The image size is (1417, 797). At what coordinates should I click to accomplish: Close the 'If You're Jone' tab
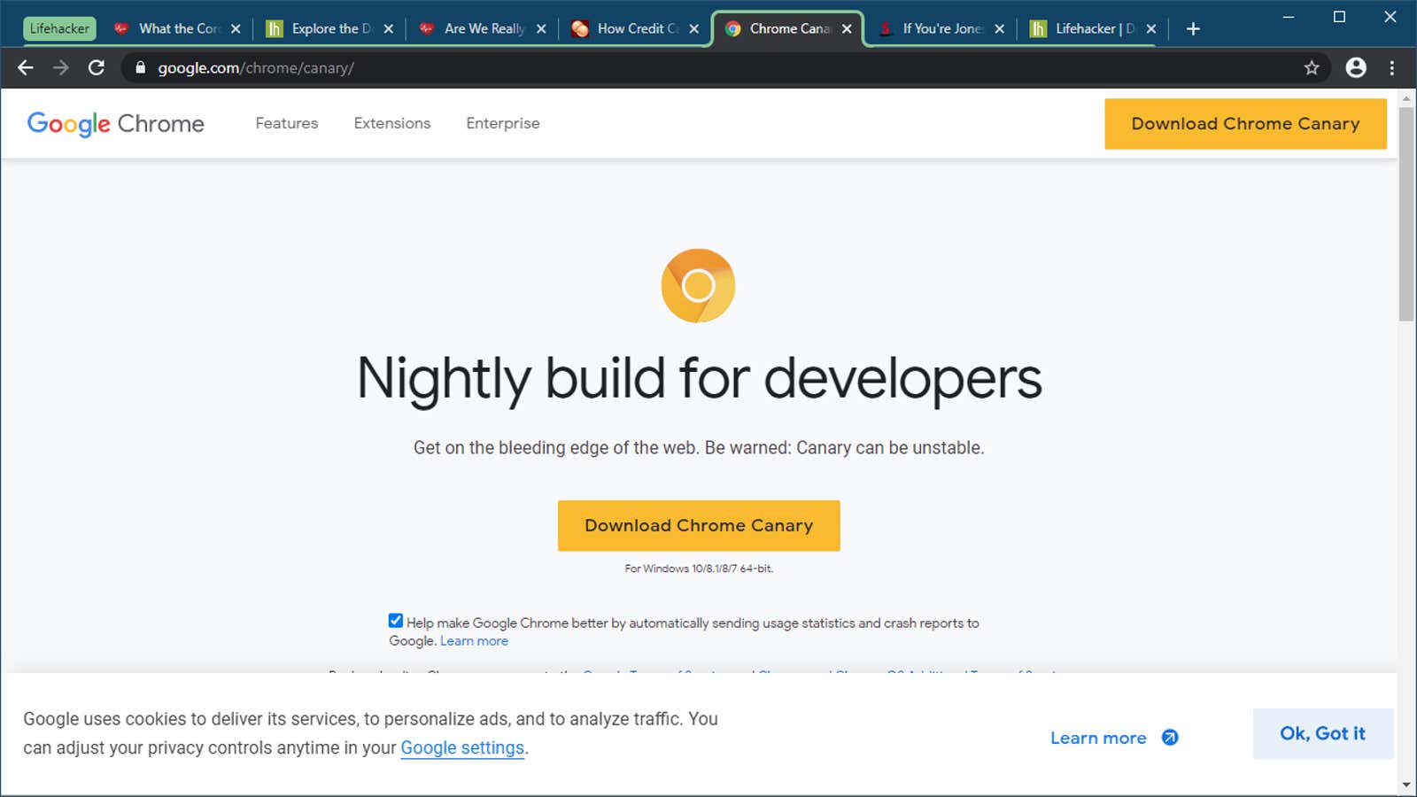[x=999, y=28]
